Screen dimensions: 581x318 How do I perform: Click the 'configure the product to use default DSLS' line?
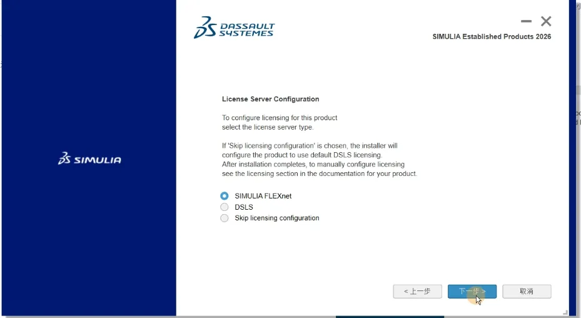[x=302, y=155]
